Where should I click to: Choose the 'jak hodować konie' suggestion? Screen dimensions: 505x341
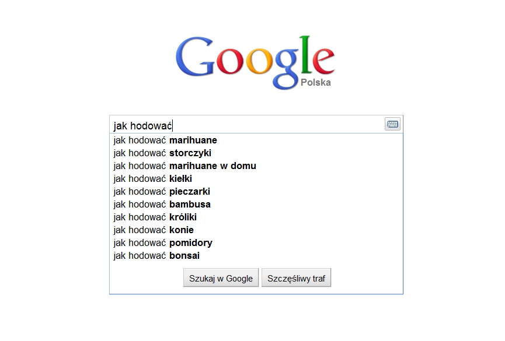(x=256, y=230)
